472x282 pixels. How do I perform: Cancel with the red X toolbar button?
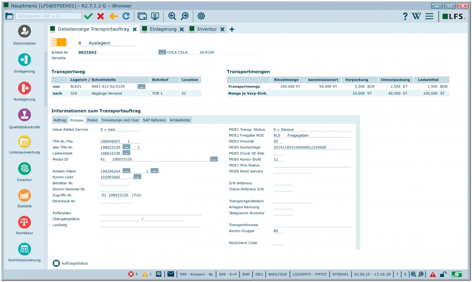click(101, 16)
